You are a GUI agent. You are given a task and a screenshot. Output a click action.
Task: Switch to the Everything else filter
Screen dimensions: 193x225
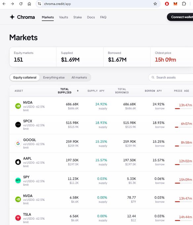[54, 77]
